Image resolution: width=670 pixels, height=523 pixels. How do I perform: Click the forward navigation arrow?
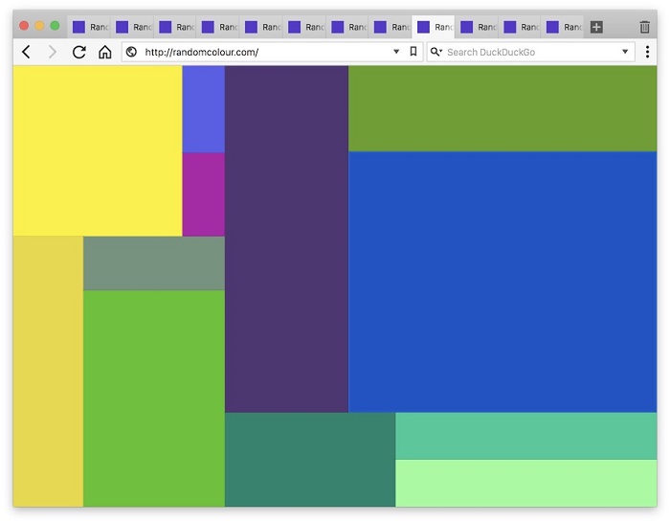(x=52, y=52)
